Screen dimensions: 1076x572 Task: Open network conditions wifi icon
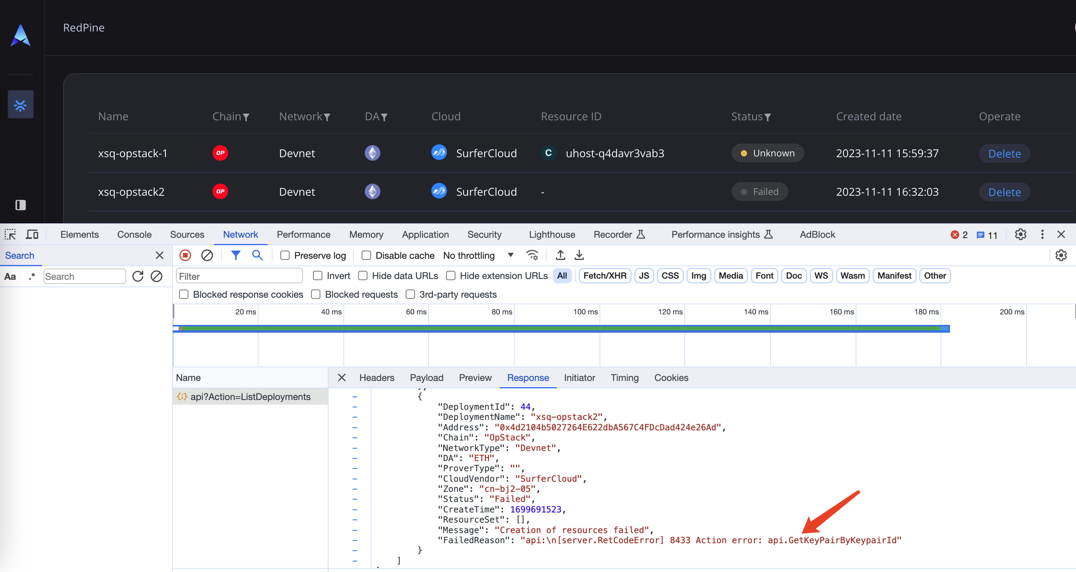532,255
